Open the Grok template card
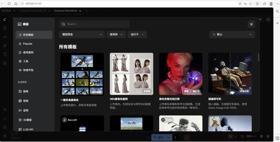The image size is (280, 142). [181, 123]
